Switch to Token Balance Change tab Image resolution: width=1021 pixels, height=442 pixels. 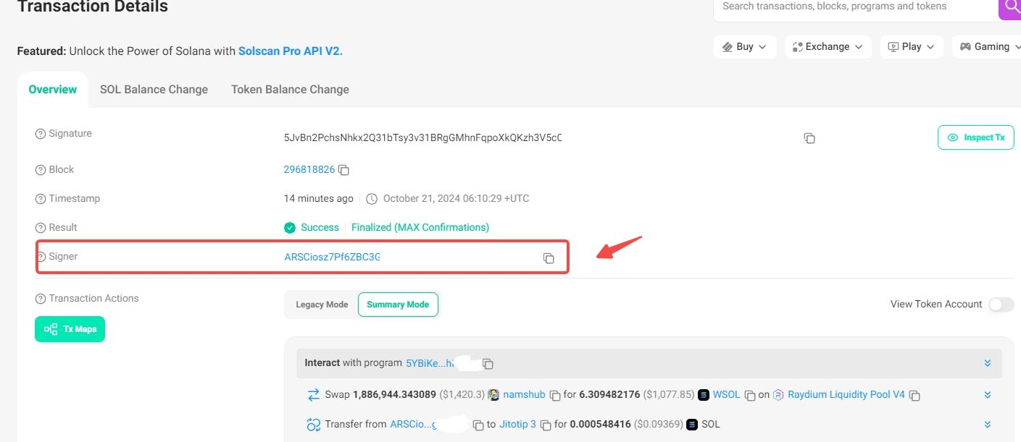click(x=290, y=90)
